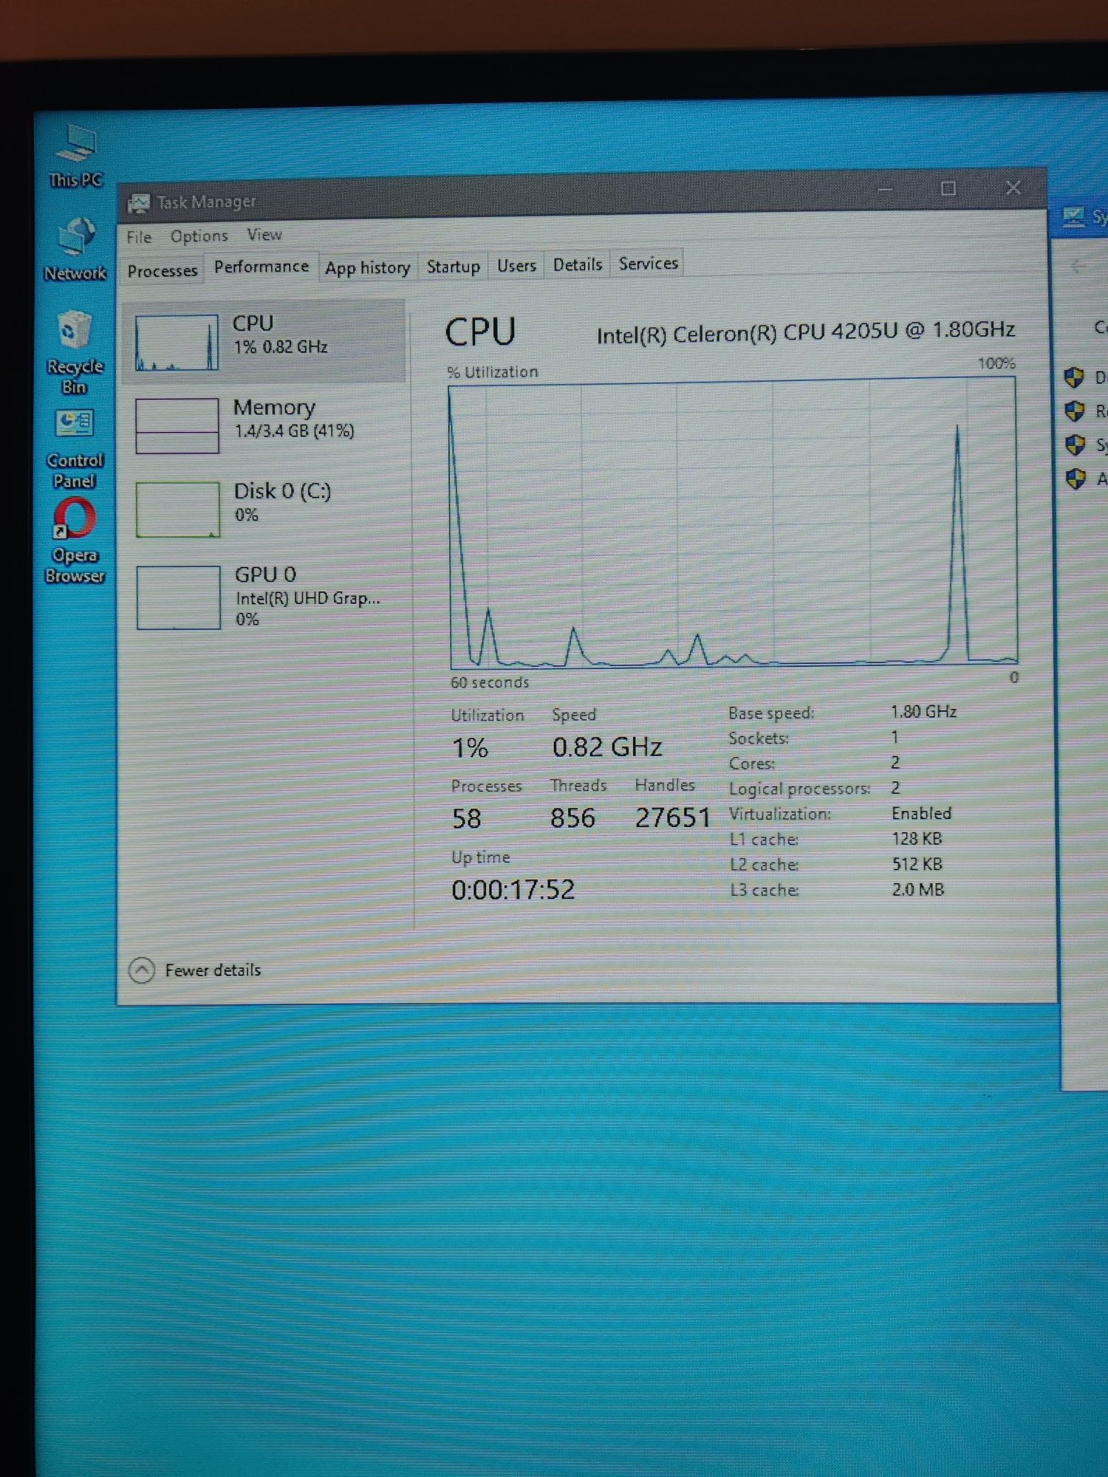Select the GPU 0 thumbnail graph
The width and height of the screenshot is (1108, 1477).
point(179,597)
